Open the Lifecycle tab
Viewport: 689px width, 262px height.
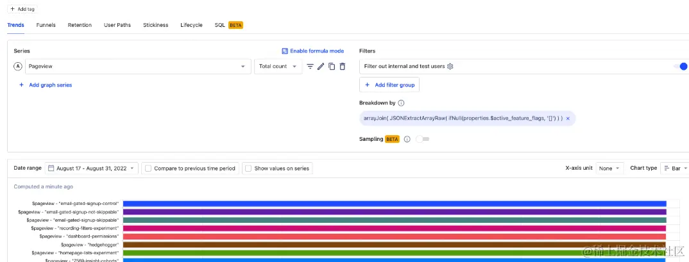tap(192, 25)
